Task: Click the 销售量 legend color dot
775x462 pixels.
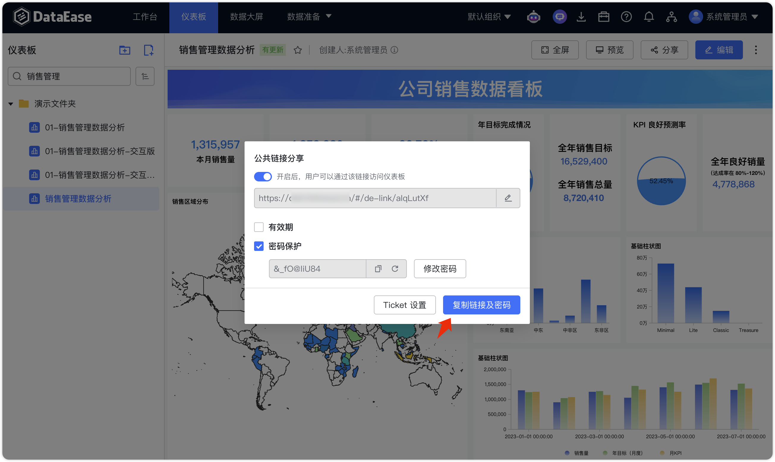Action: 567,453
